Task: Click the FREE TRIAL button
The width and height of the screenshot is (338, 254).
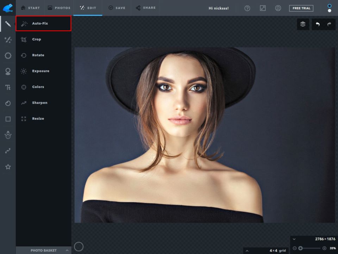Action: pyautogui.click(x=301, y=8)
